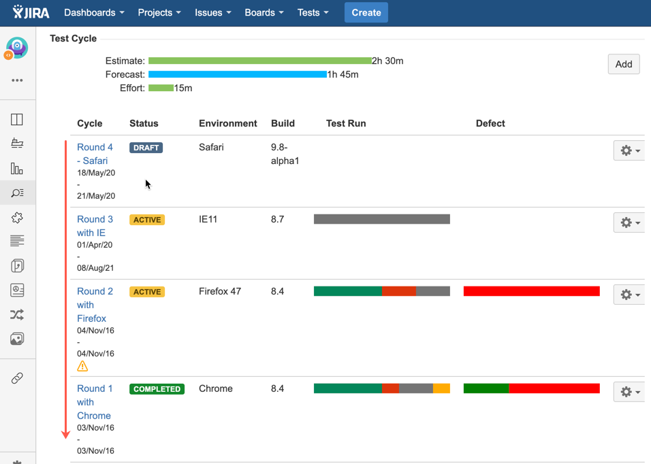
Task: Open the reports bar chart icon
Action: 17,168
